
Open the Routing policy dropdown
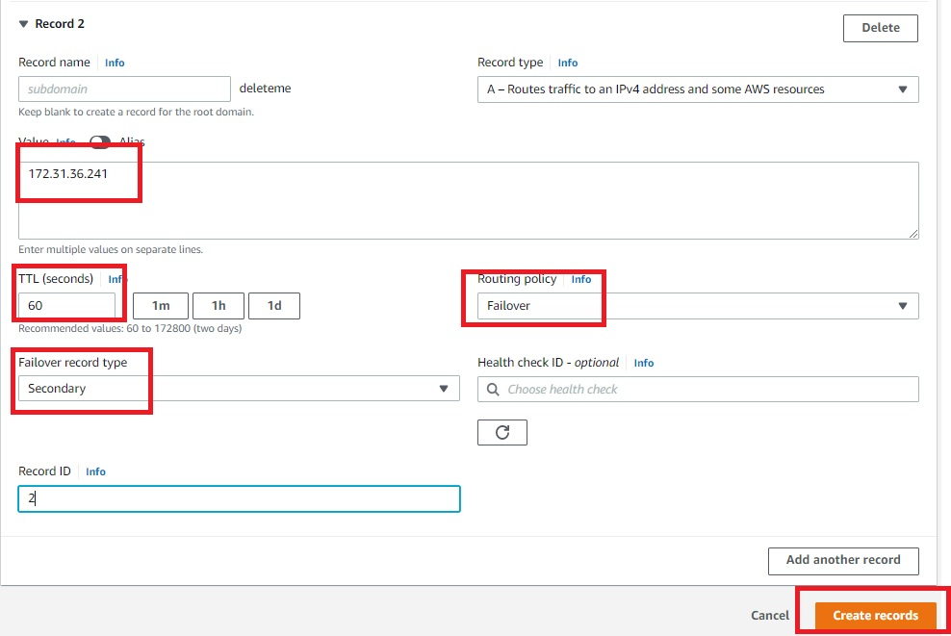point(903,305)
